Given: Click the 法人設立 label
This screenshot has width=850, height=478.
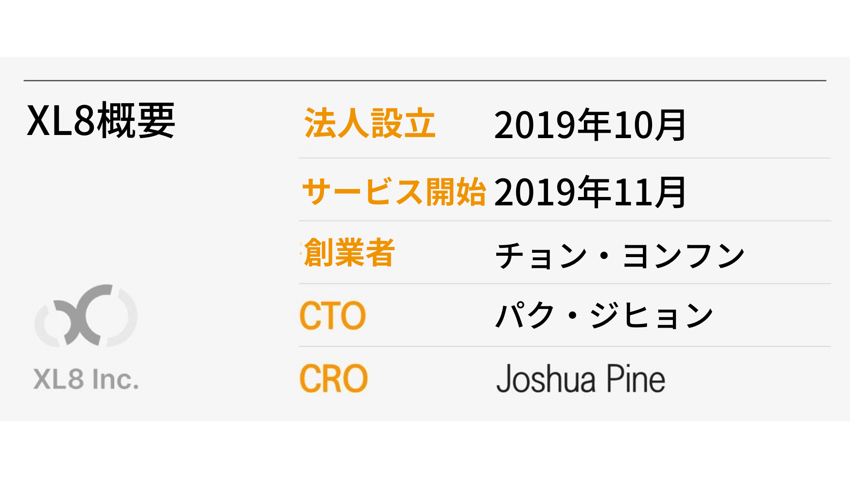Looking at the screenshot, I should [x=370, y=123].
